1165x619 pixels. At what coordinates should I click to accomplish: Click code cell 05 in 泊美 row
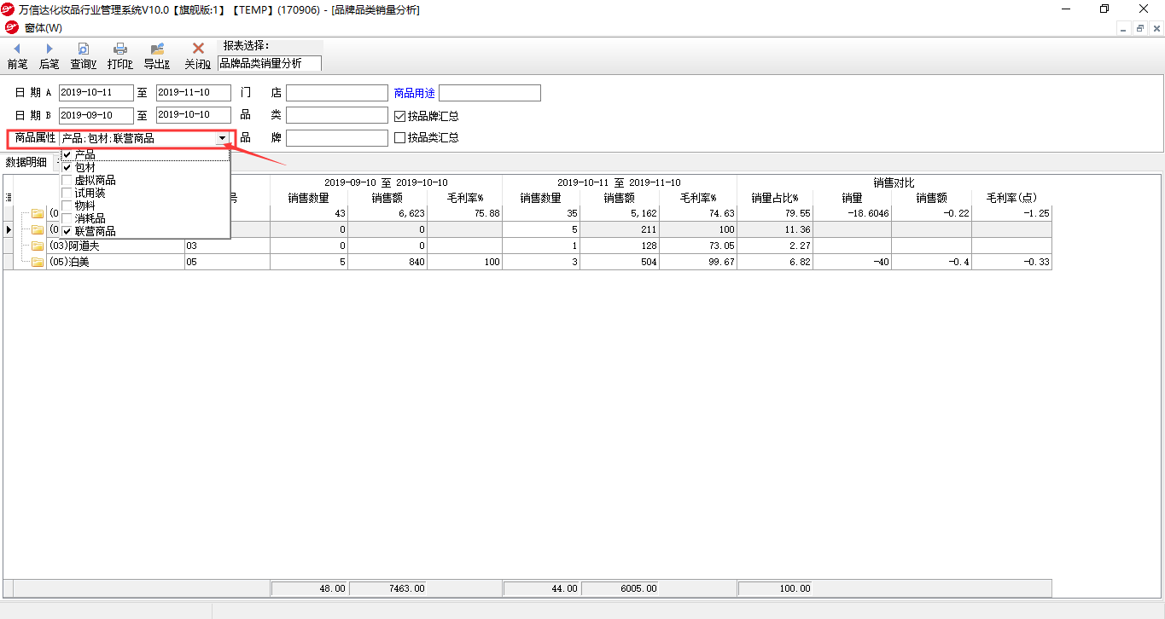click(x=227, y=263)
